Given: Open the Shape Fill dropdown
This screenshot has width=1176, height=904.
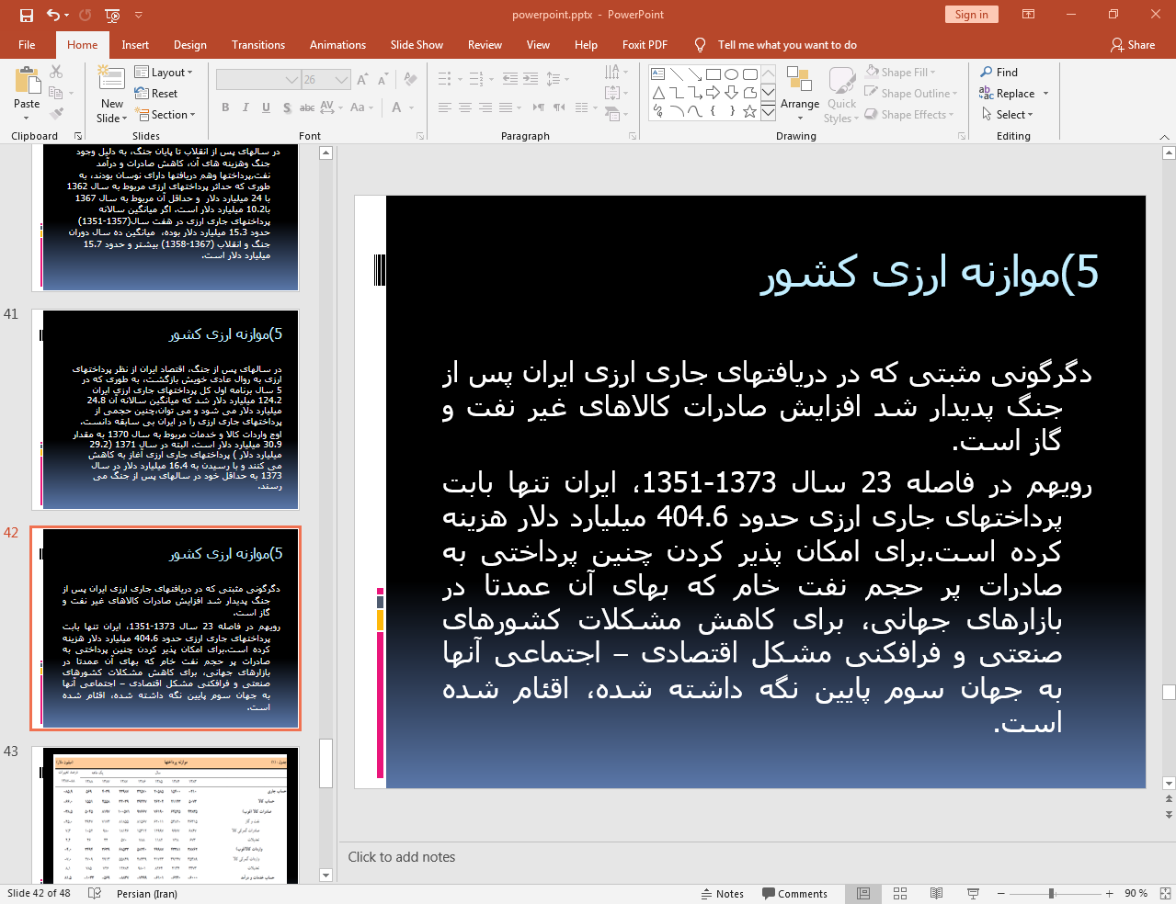Looking at the screenshot, I should 900,73.
